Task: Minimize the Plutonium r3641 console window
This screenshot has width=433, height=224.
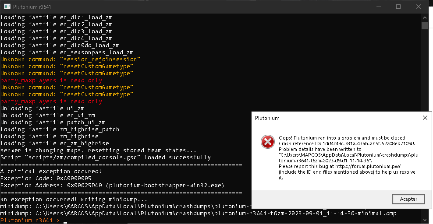Action: click(x=379, y=7)
